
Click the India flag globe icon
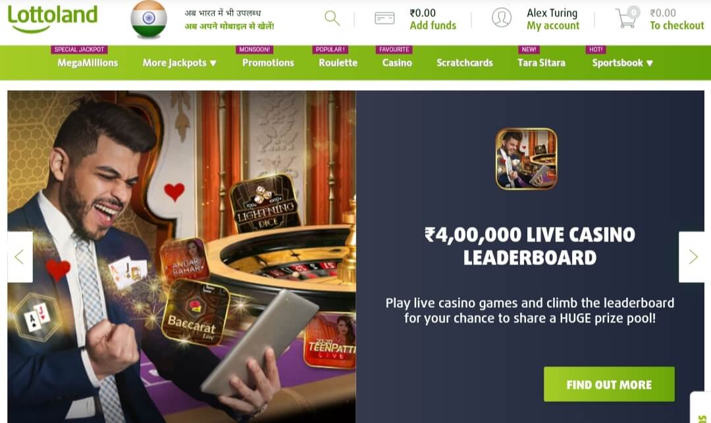click(149, 19)
